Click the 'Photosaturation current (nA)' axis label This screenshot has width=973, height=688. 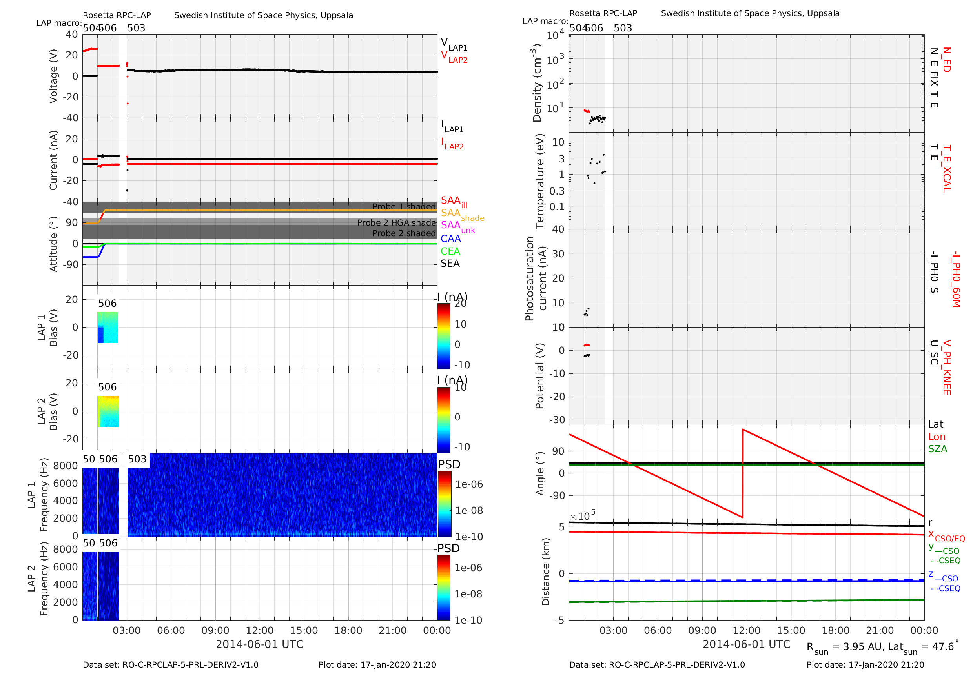pyautogui.click(x=536, y=278)
